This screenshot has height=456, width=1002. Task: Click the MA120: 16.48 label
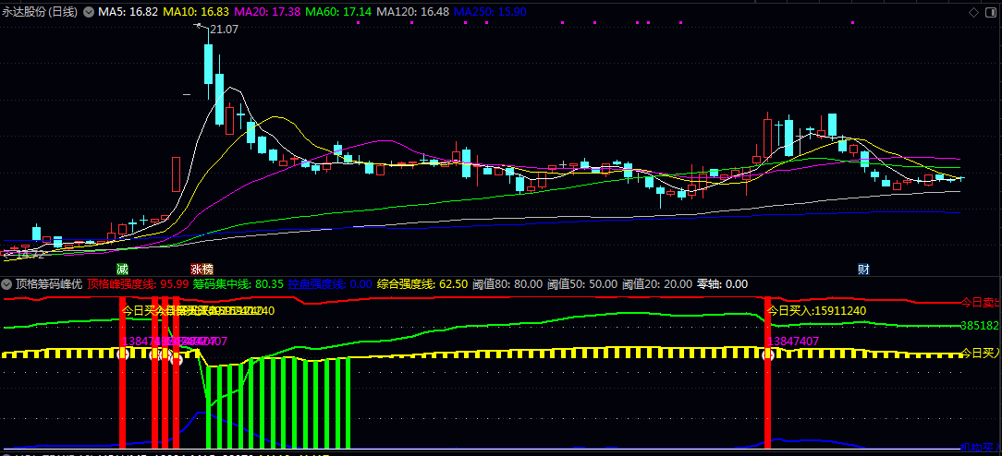[x=412, y=11]
